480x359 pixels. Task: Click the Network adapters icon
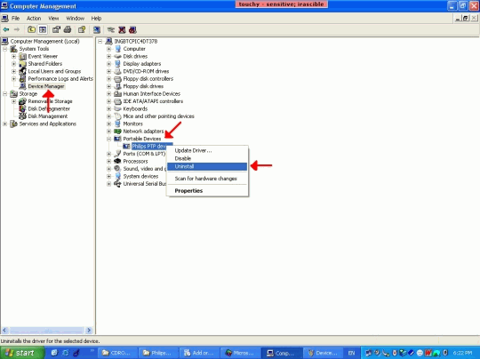pyautogui.click(x=118, y=132)
